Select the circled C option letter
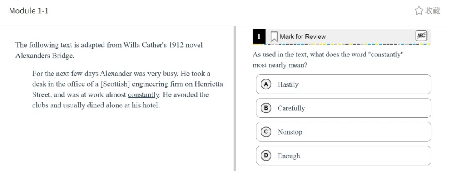 coord(266,132)
